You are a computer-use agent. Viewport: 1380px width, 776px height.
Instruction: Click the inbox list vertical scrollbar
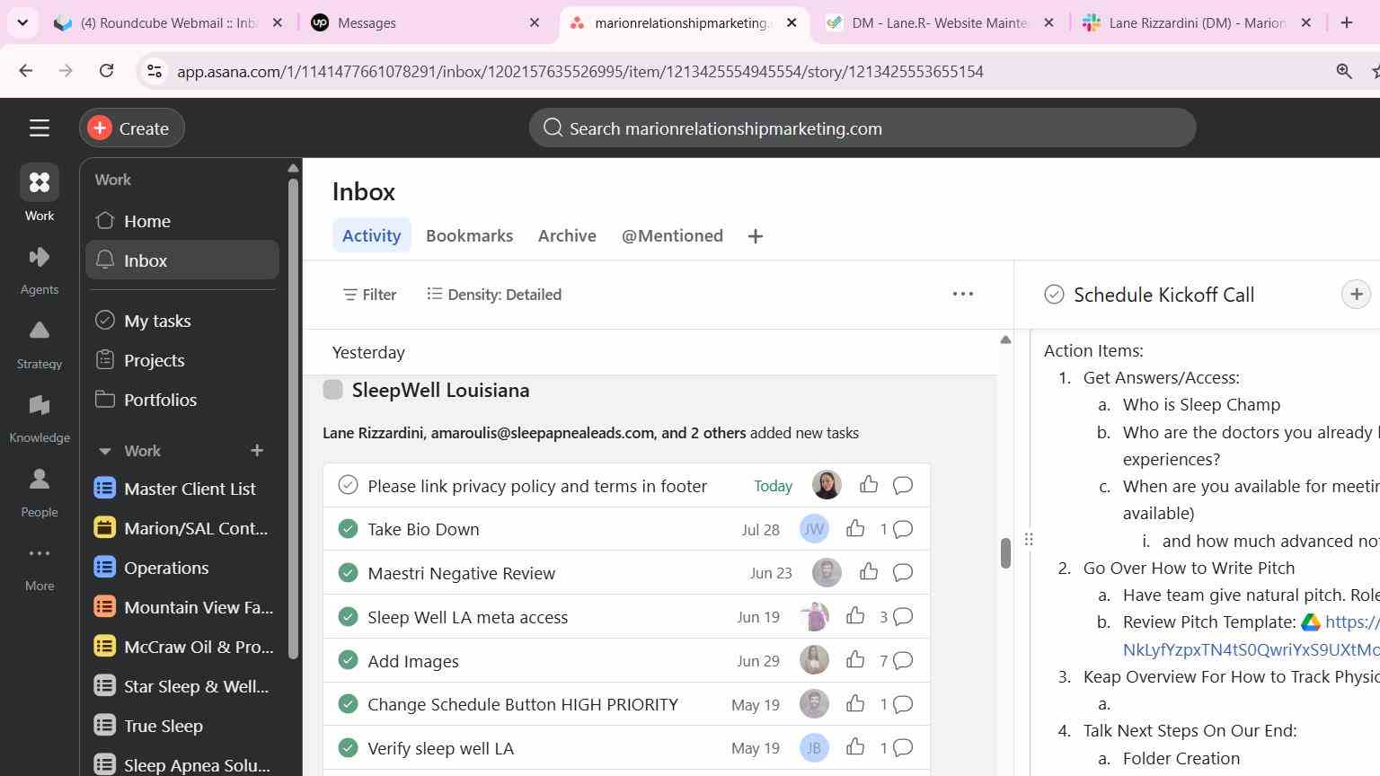1005,552
